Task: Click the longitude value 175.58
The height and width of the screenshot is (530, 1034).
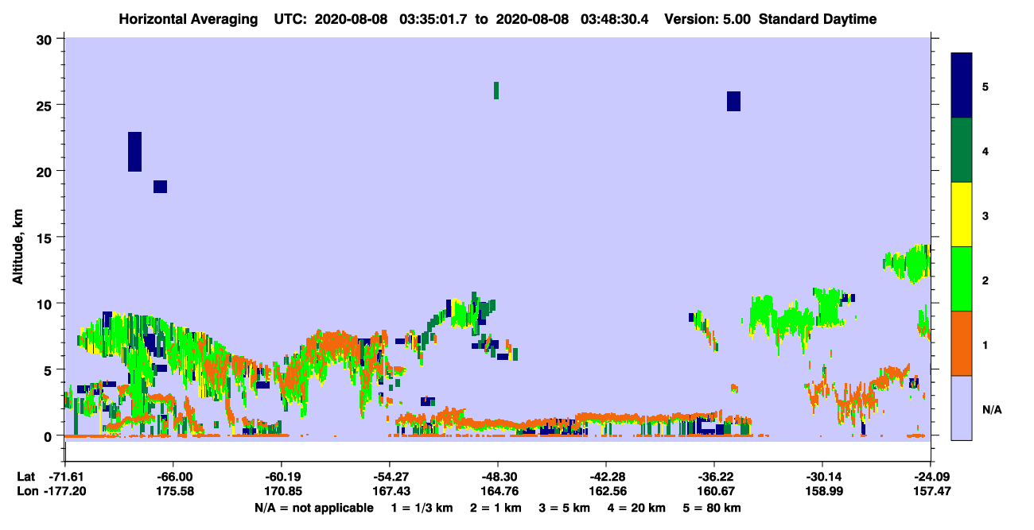Action: click(x=173, y=492)
